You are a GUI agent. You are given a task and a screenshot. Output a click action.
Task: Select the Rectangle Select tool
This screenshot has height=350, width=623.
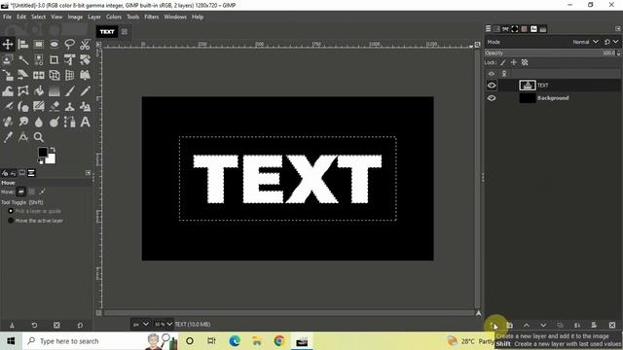tap(39, 44)
